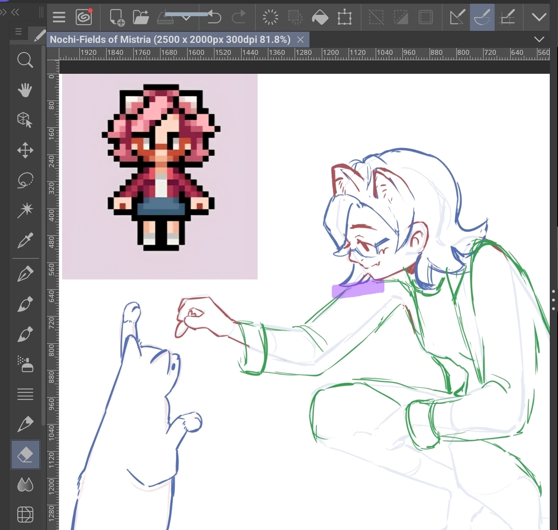Toggle Snap to Special Ruler
Viewport: 558px width, 530px height.
click(482, 17)
